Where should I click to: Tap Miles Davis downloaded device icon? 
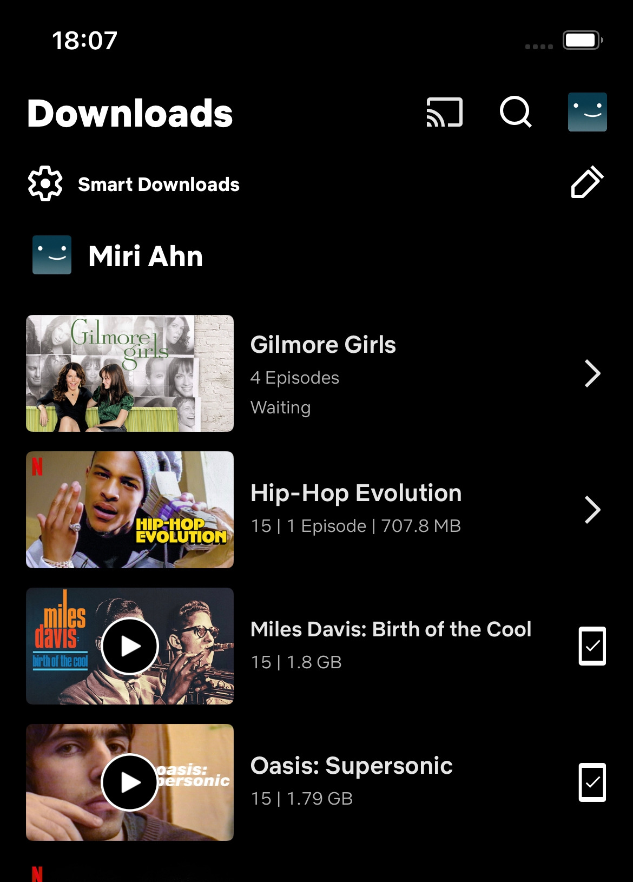592,646
